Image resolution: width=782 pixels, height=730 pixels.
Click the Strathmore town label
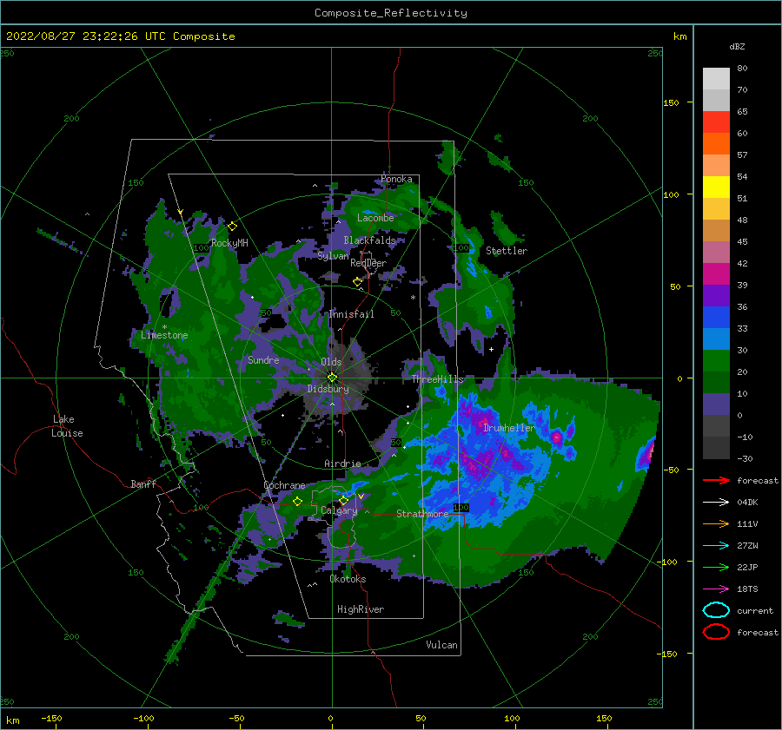click(422, 514)
